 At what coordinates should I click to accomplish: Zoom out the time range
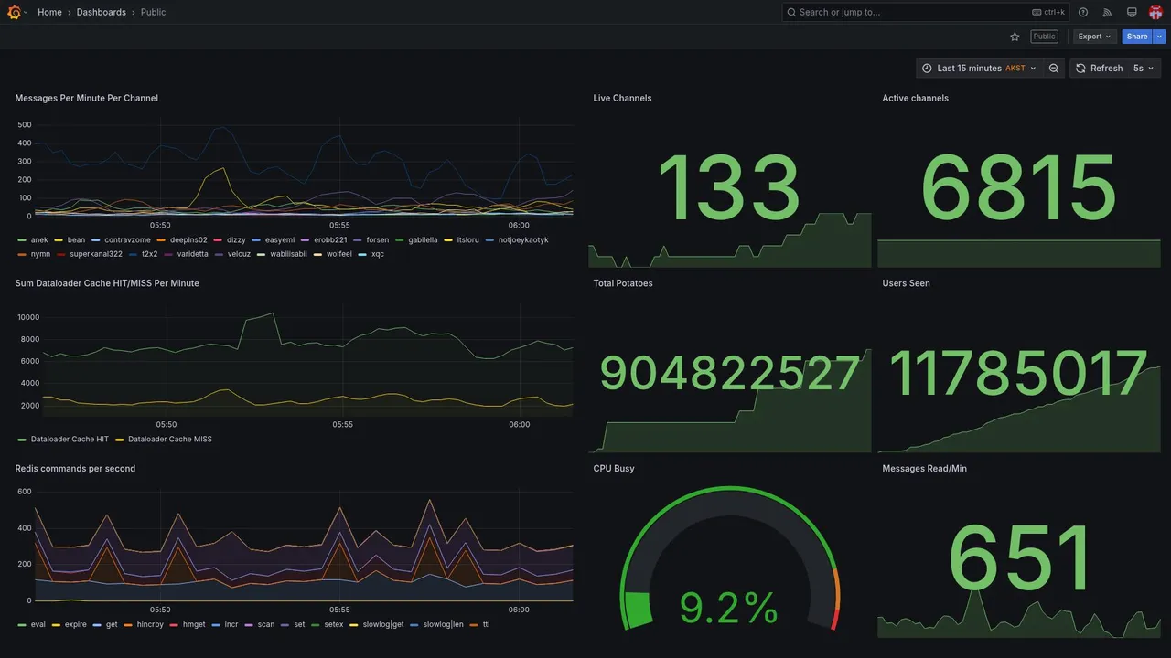[x=1054, y=69]
